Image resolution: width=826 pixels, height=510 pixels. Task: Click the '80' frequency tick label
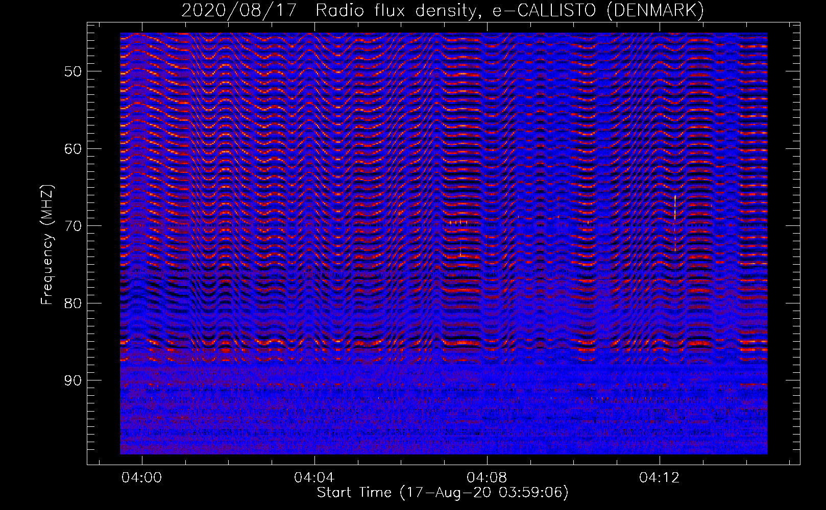click(x=73, y=303)
